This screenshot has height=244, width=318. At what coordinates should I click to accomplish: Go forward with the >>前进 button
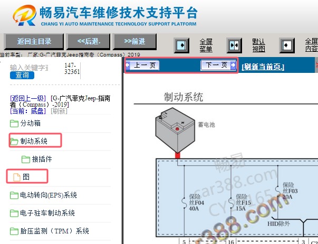pyautogui.click(x=134, y=41)
